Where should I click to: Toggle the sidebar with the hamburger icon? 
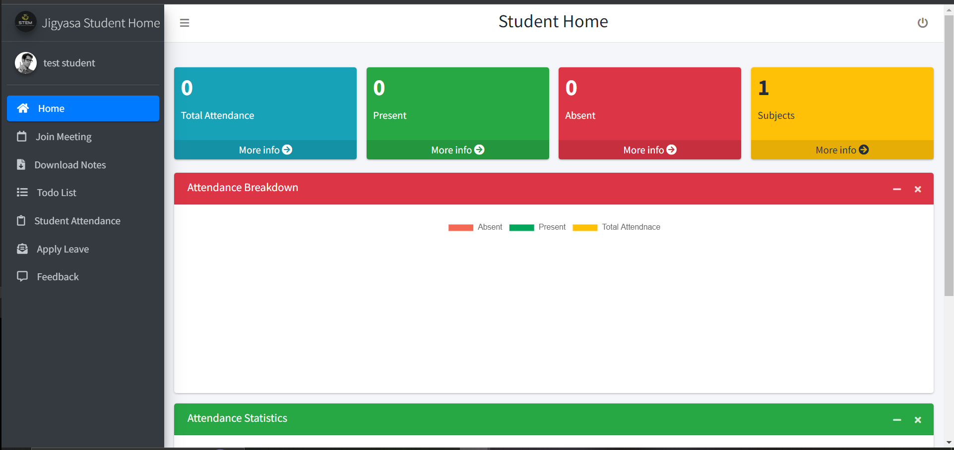184,23
